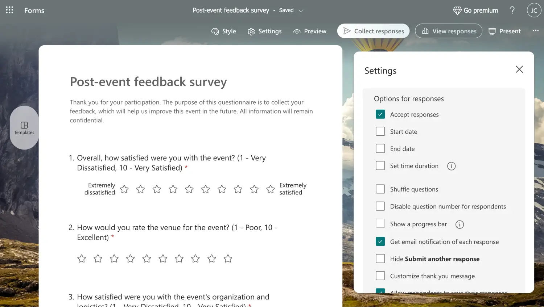The image size is (544, 307).
Task: Enable the Shuffle questions checkbox
Action: click(x=380, y=189)
